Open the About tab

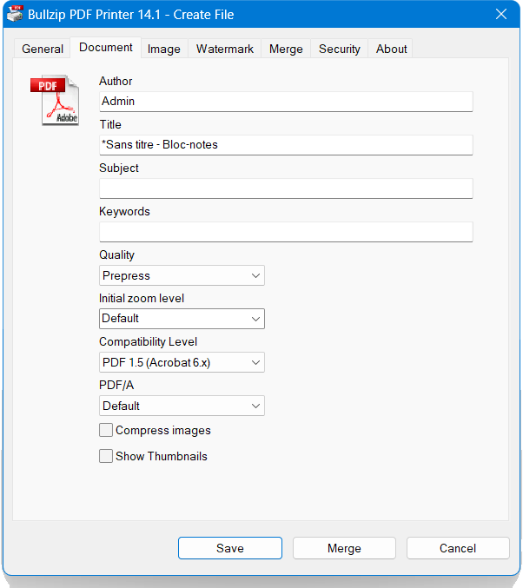click(x=391, y=49)
